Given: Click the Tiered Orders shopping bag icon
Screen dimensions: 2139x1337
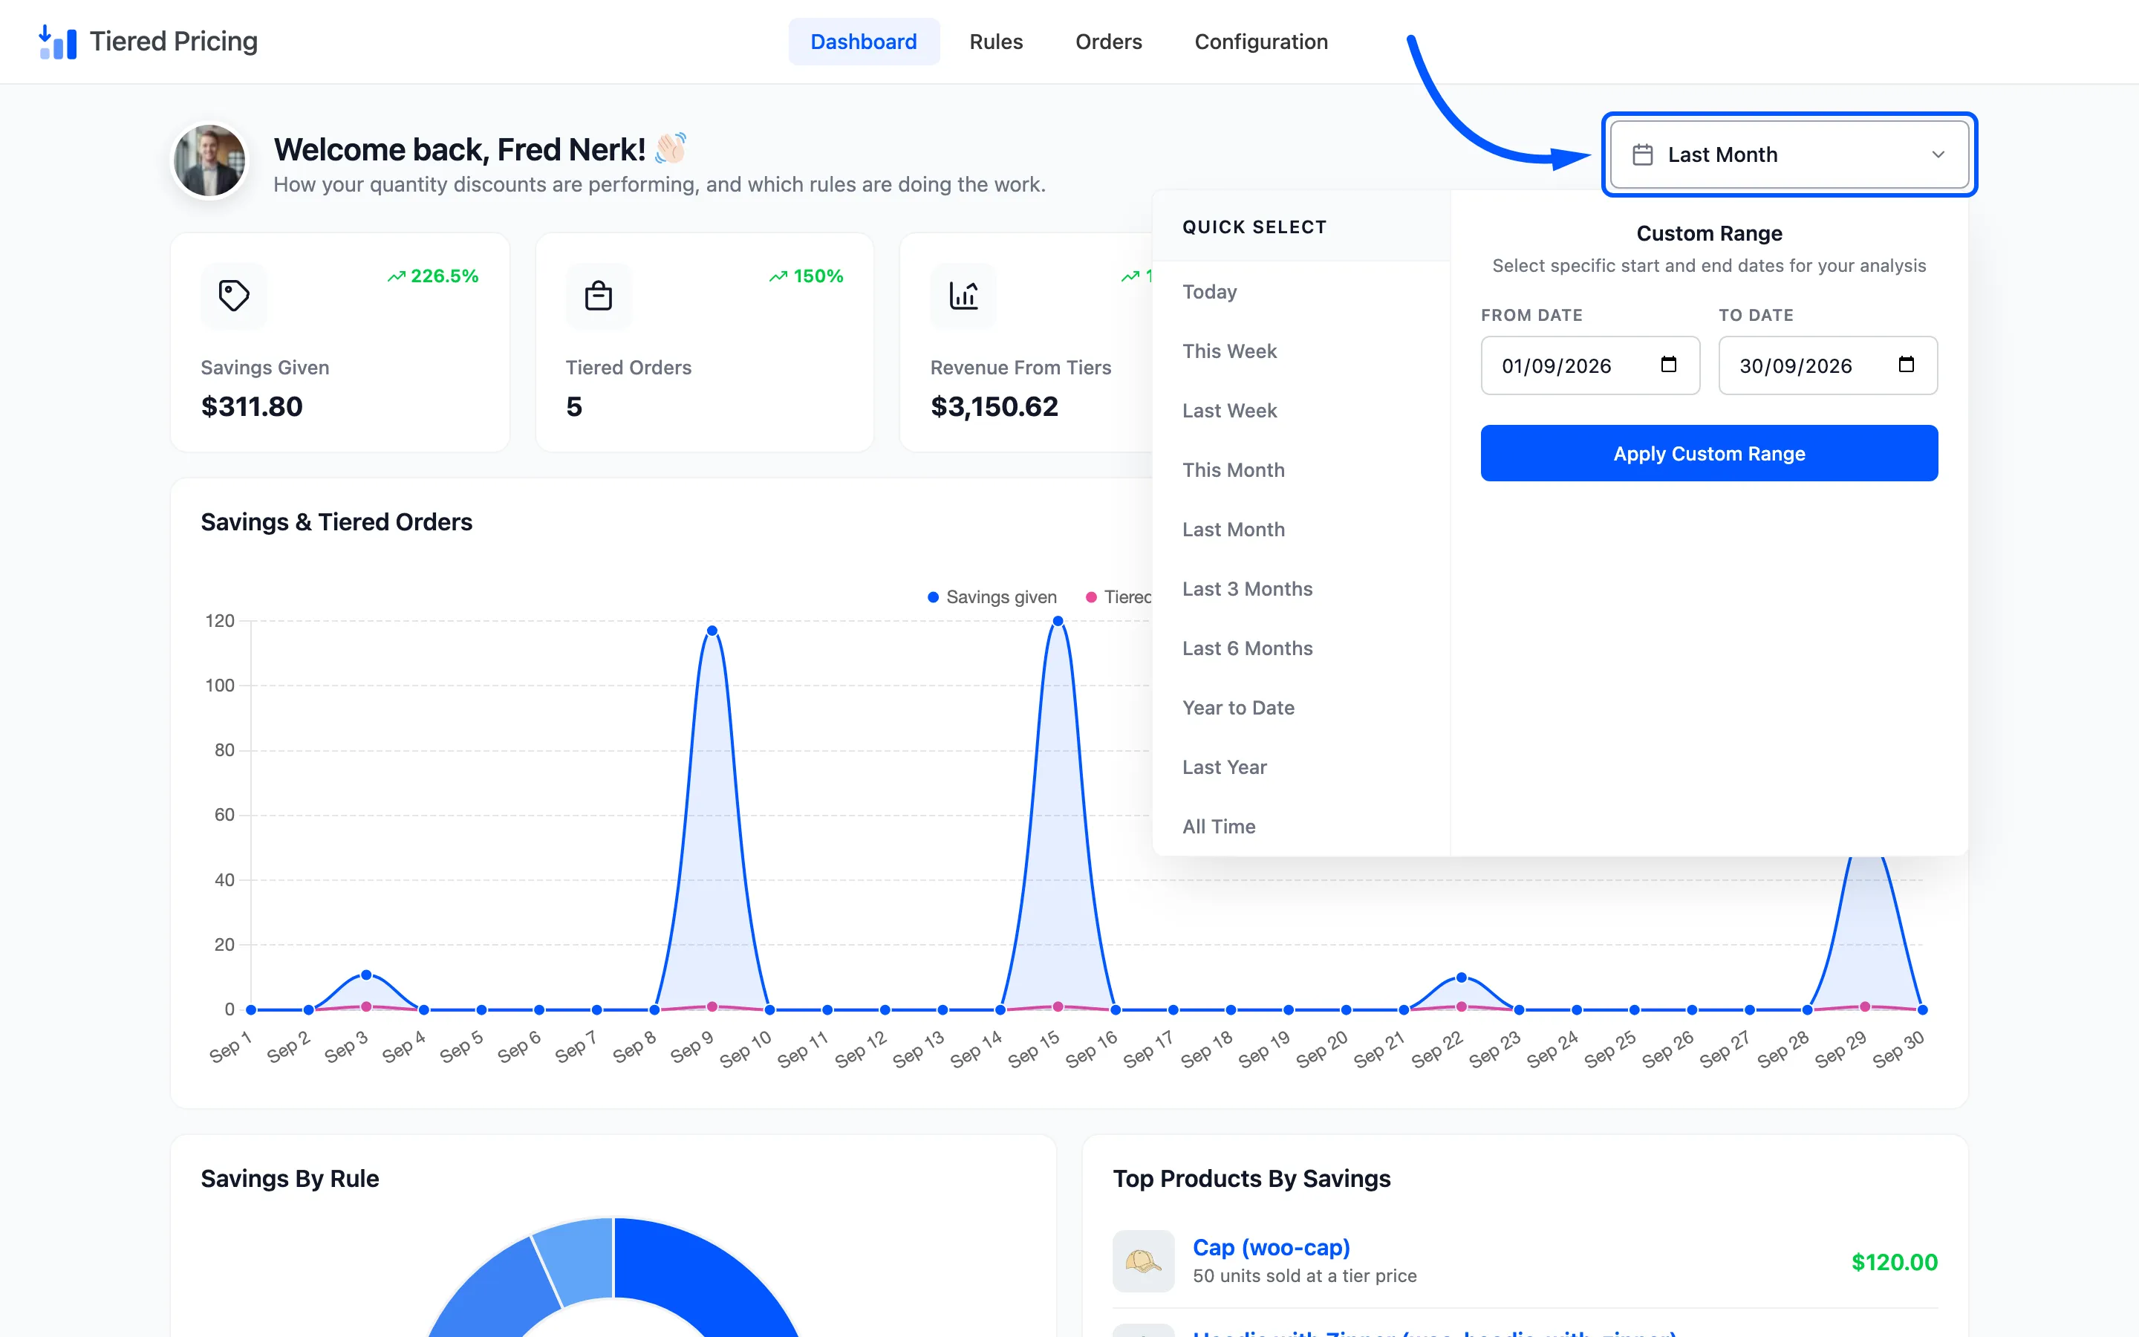Looking at the screenshot, I should tap(599, 296).
